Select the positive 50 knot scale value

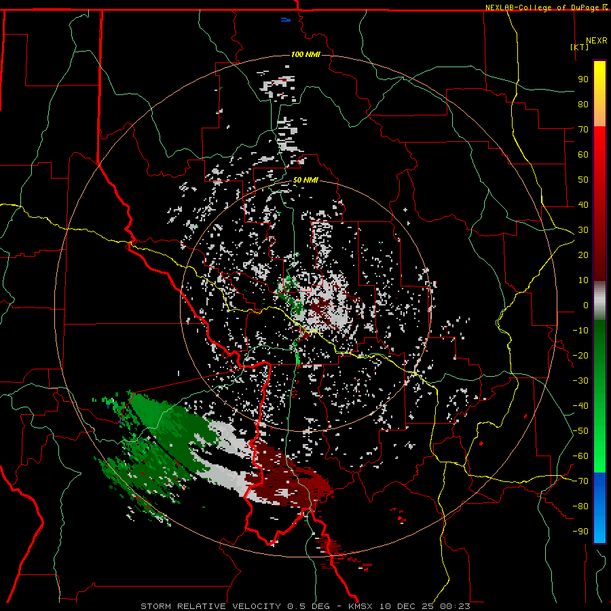coord(583,180)
